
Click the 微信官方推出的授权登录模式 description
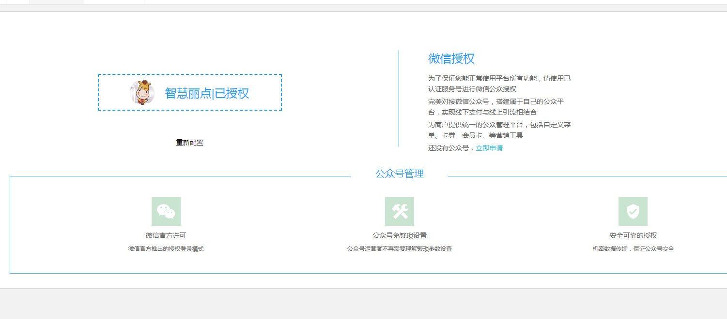coord(166,249)
